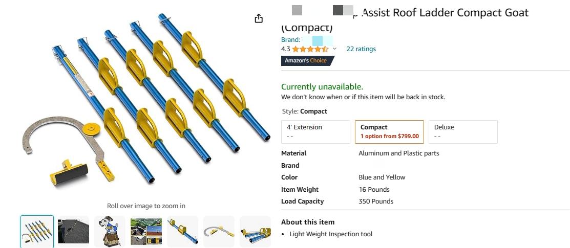The height and width of the screenshot is (248, 570).
Task: Click the Amazon's Choice badge
Action: [308, 61]
